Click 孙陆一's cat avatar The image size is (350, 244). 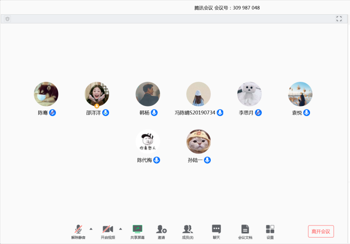[199, 141]
